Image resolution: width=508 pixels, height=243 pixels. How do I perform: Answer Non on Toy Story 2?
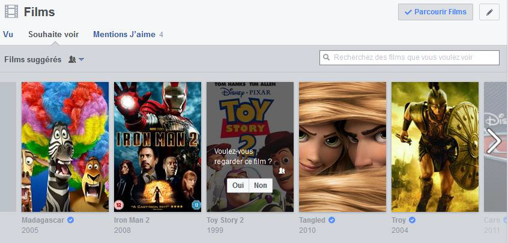click(261, 186)
